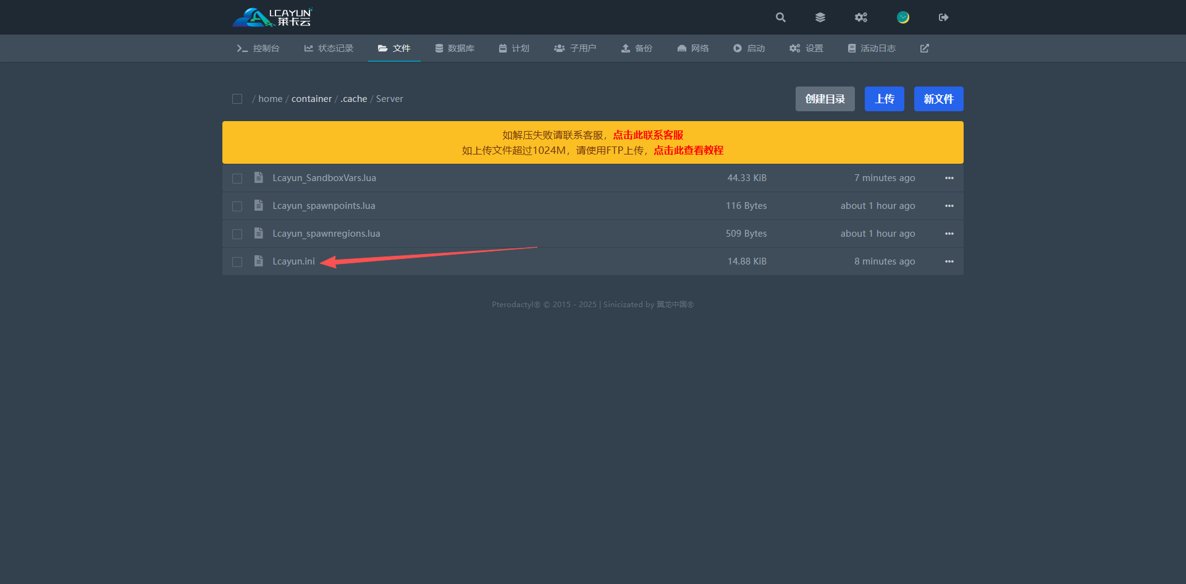1186x584 pixels.
Task: Click the logout icon in header
Action: click(x=943, y=17)
